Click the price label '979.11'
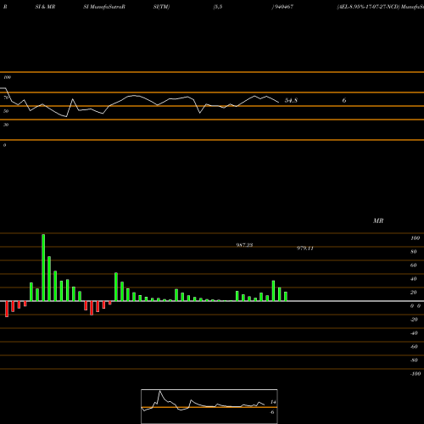 click(305, 248)
